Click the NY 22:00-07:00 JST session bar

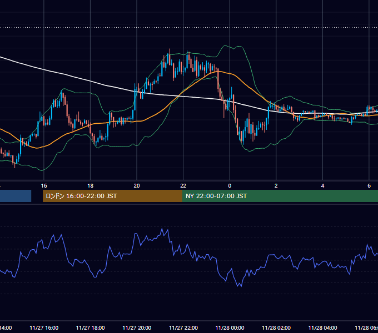[280, 196]
